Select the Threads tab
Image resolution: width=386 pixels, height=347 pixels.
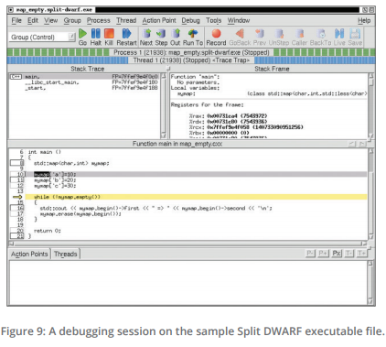66,254
